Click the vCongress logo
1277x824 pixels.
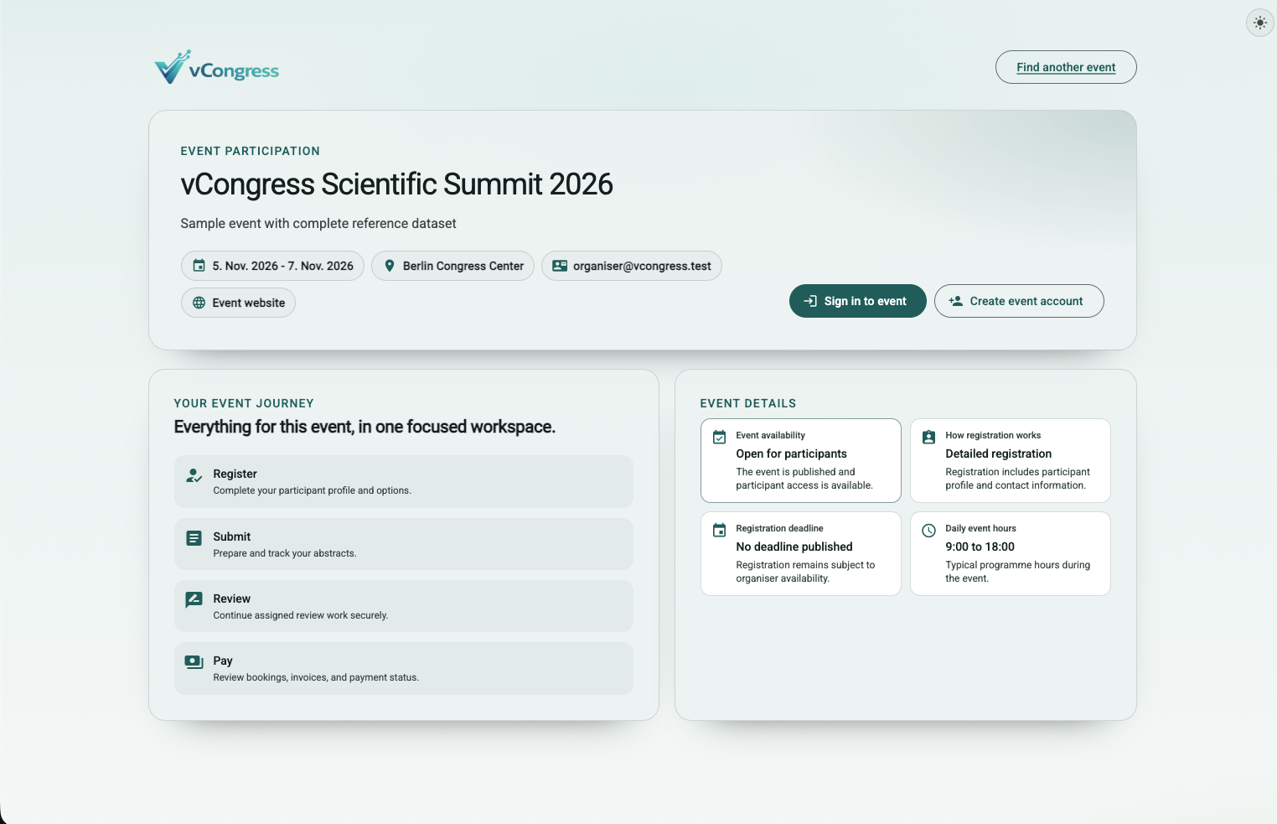tap(217, 67)
